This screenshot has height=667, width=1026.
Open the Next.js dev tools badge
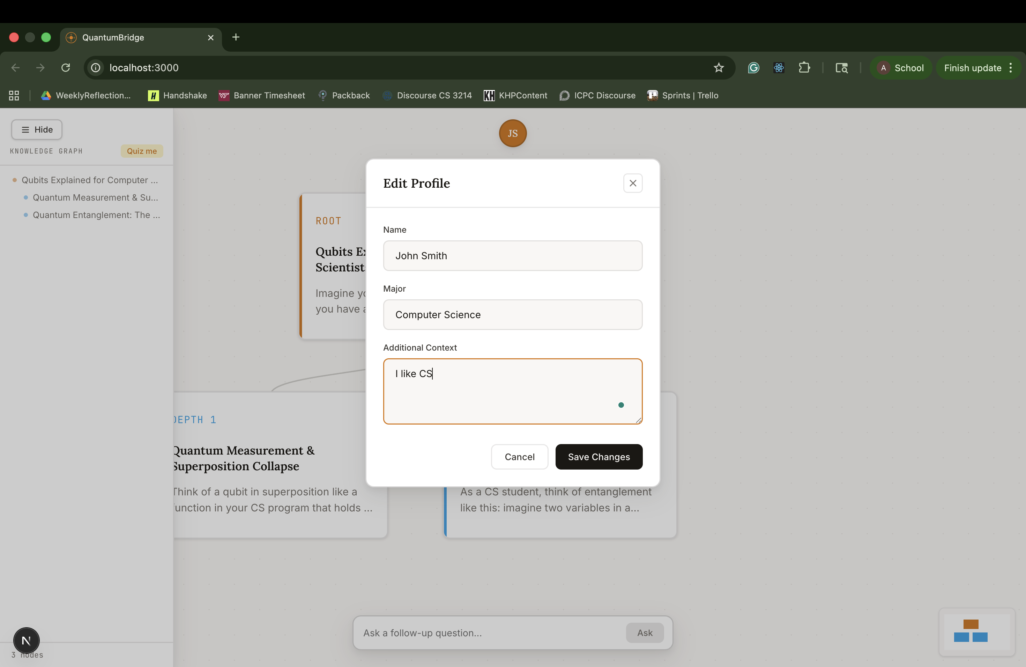(26, 640)
